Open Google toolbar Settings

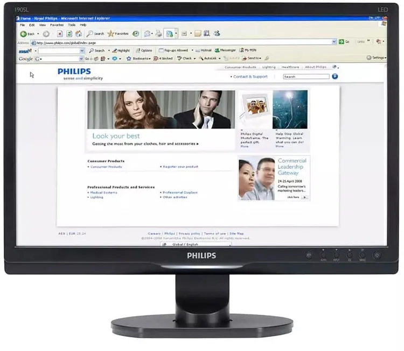coord(376,58)
